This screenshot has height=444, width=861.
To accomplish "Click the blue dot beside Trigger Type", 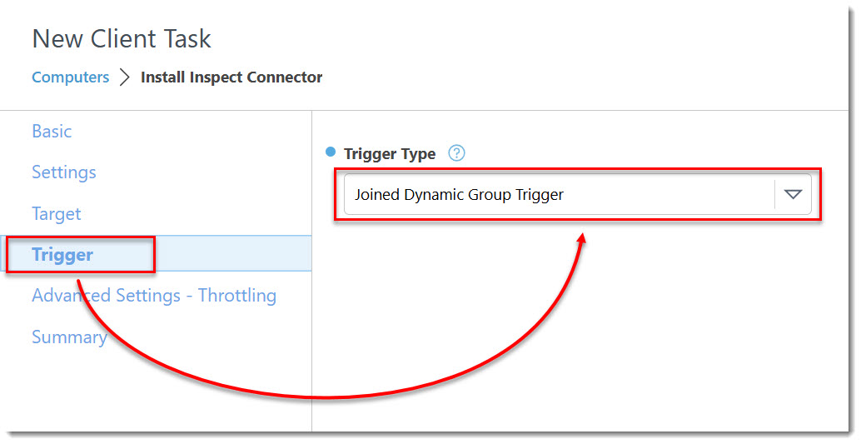I will [331, 152].
